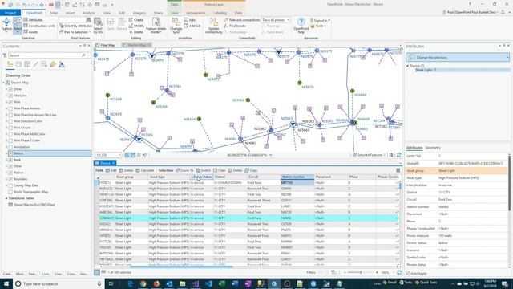Activate the Select tool in ribbon
Viewport: 513px width, 289px height.
[18, 25]
